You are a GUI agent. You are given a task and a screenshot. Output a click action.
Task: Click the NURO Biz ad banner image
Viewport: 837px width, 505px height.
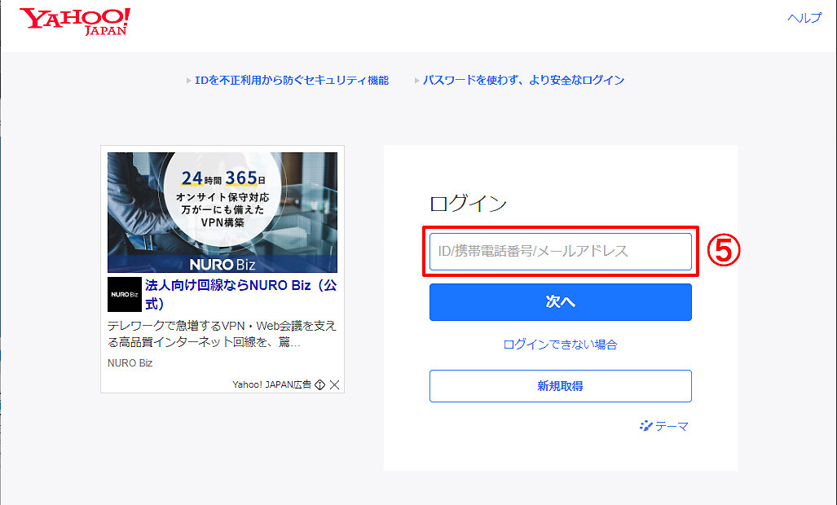click(x=222, y=213)
